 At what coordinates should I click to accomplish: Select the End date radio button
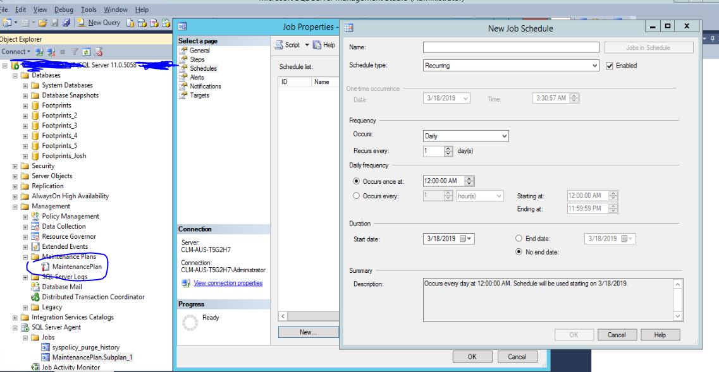[x=519, y=239]
